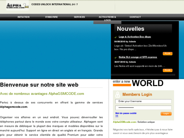Click the Alpha GSMcode.com logo
This screenshot has height=138, width=184.
17,6
